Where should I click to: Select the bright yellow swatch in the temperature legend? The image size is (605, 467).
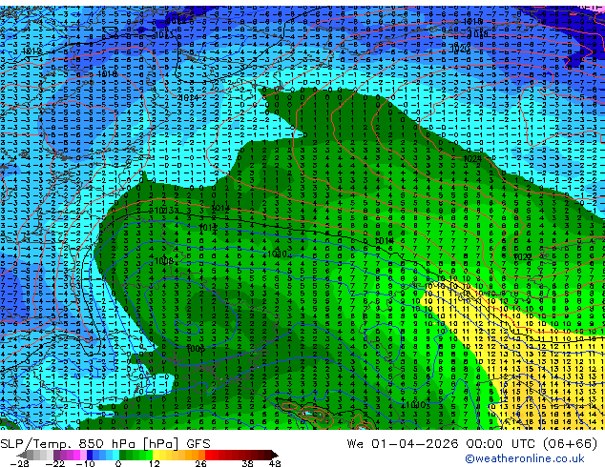(156, 455)
